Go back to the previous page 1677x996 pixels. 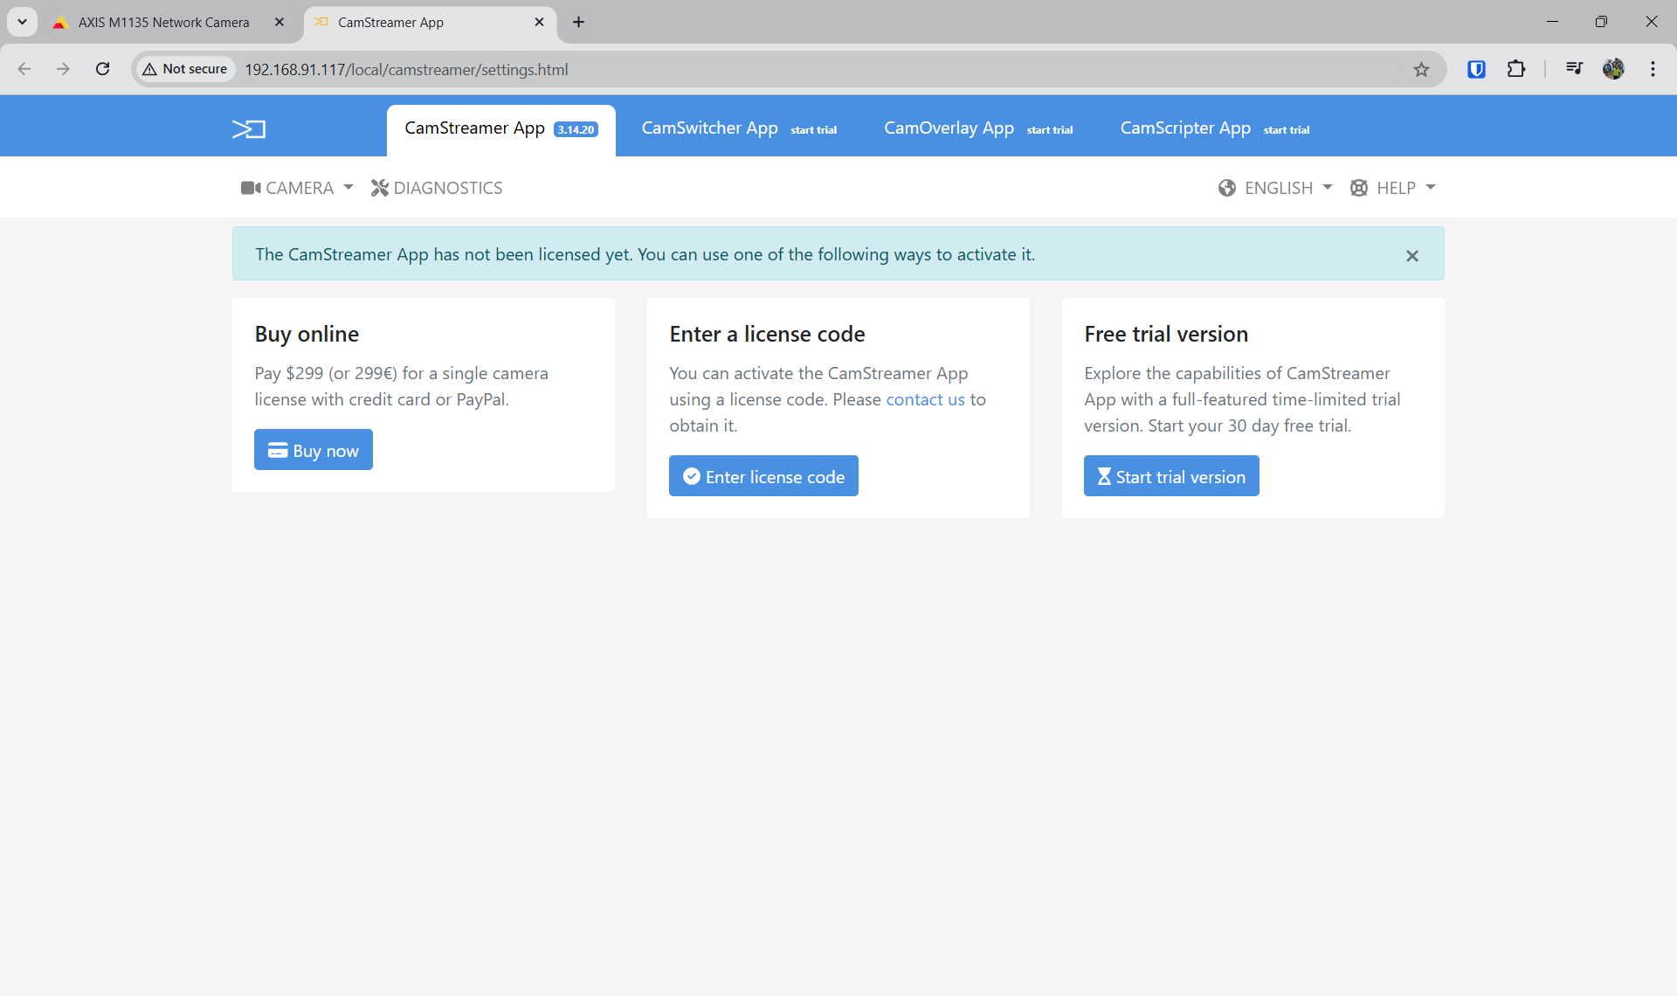(24, 69)
